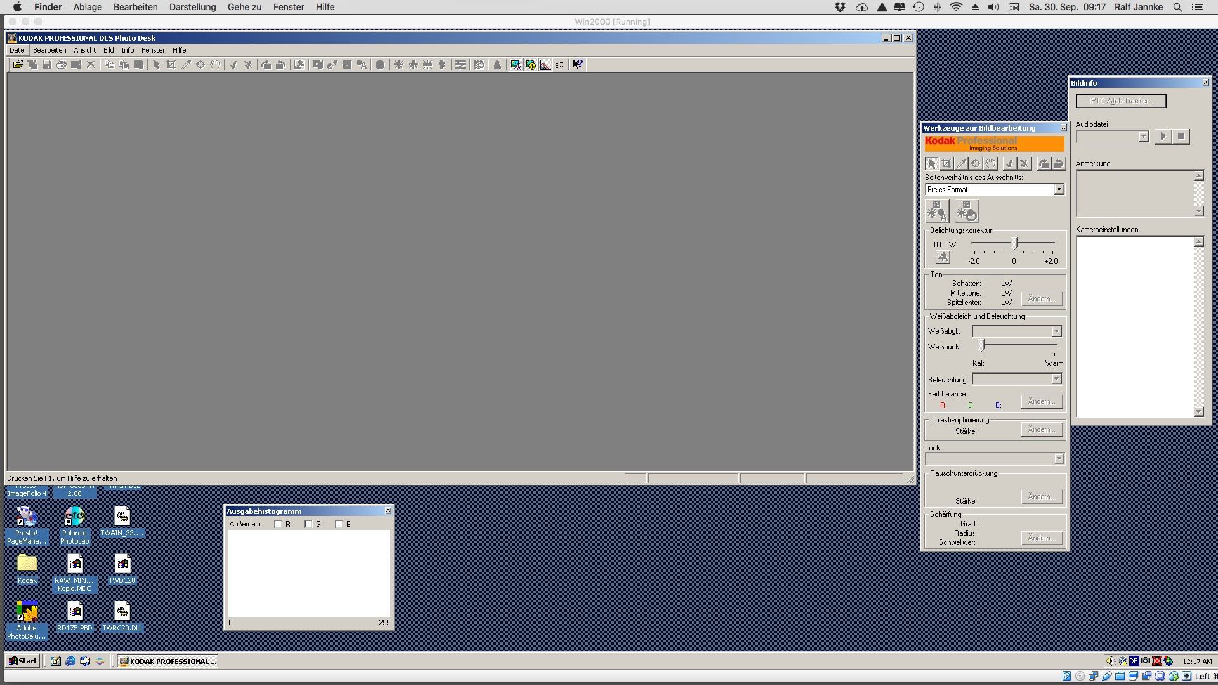Open the Polaroid PhotoLab desktop shortcut
This screenshot has width=1218, height=685.
pos(74,526)
